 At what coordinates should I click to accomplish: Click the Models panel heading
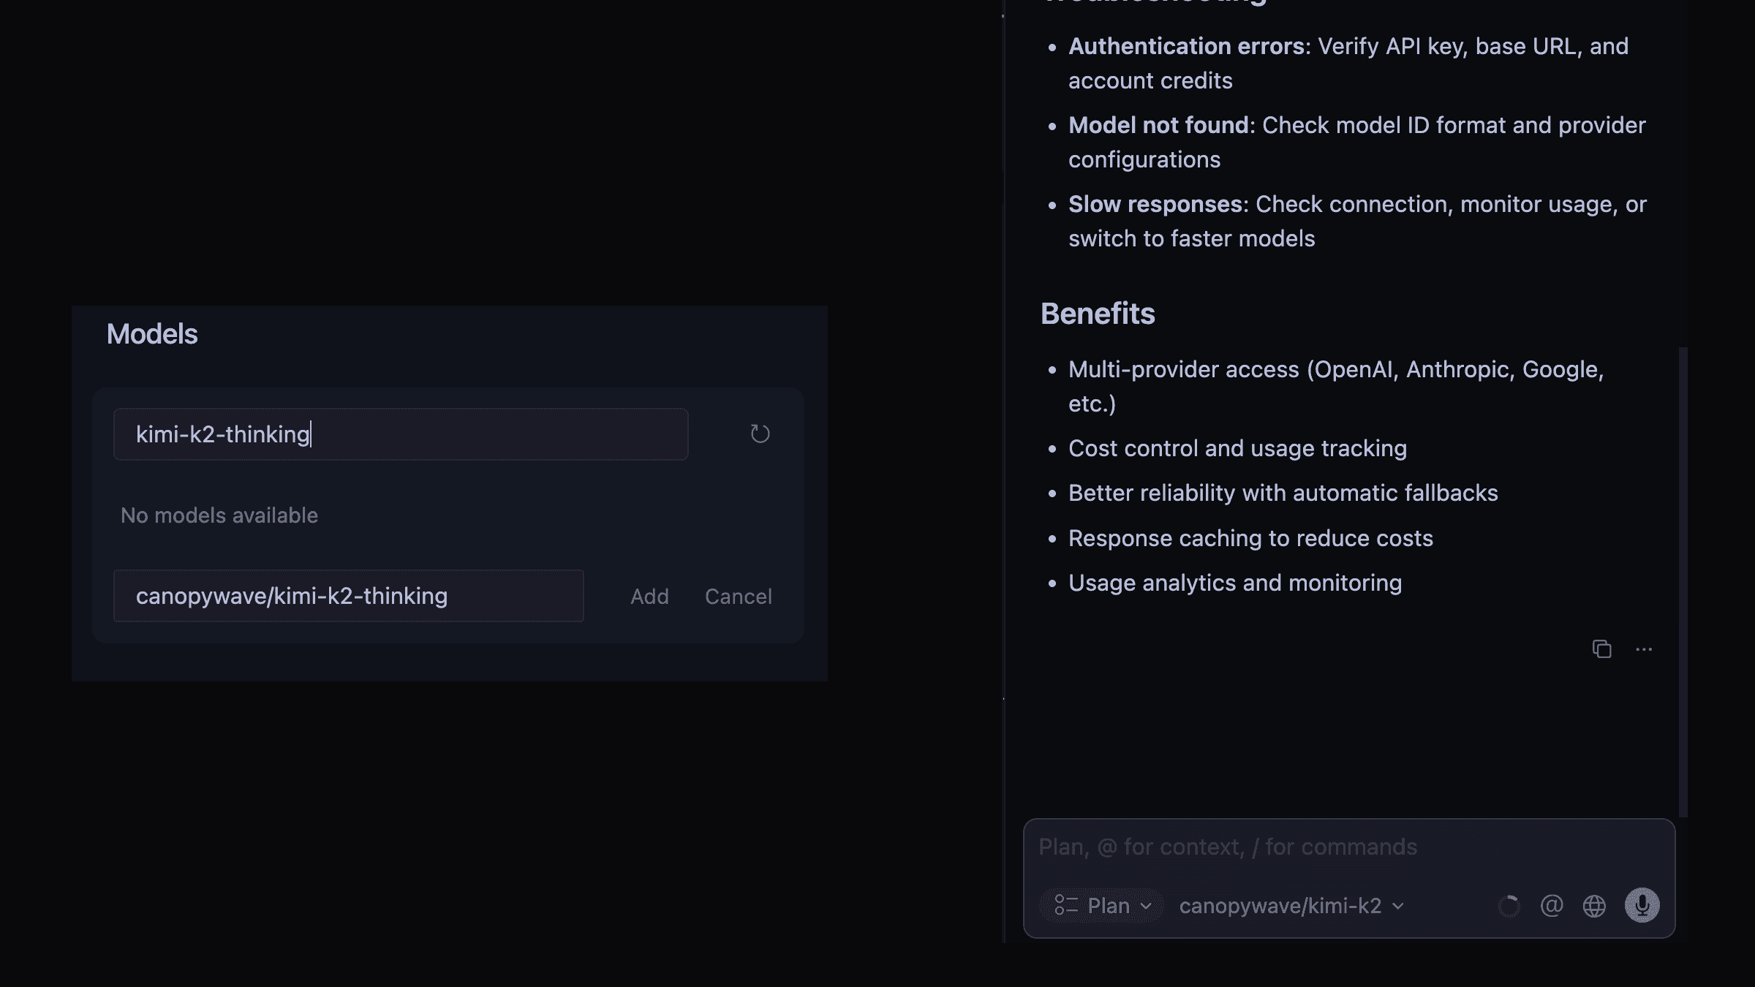(x=152, y=333)
